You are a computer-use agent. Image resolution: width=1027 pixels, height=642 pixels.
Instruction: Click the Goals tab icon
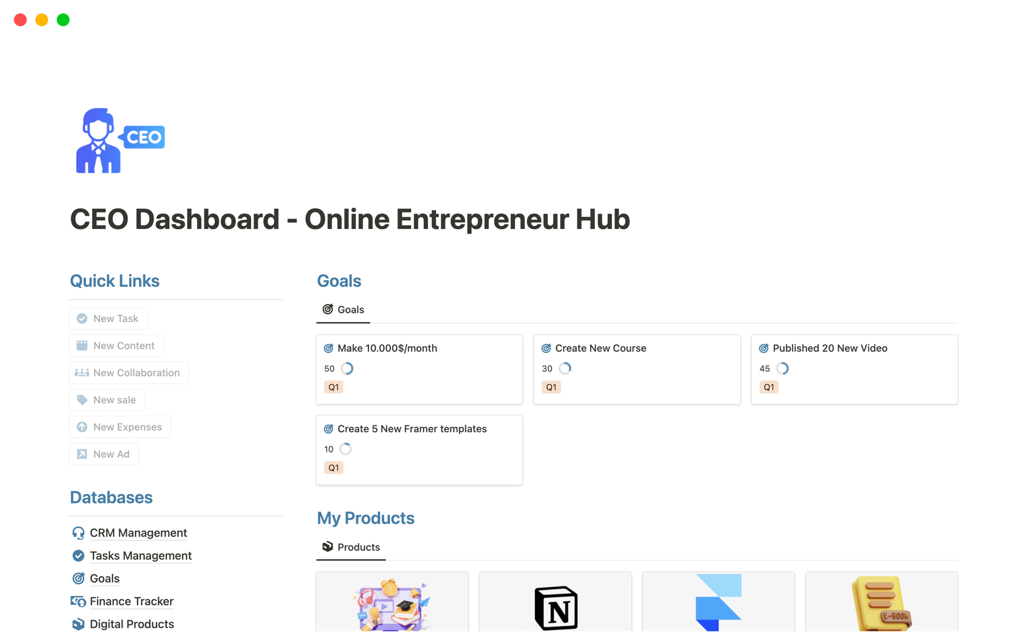pos(326,309)
